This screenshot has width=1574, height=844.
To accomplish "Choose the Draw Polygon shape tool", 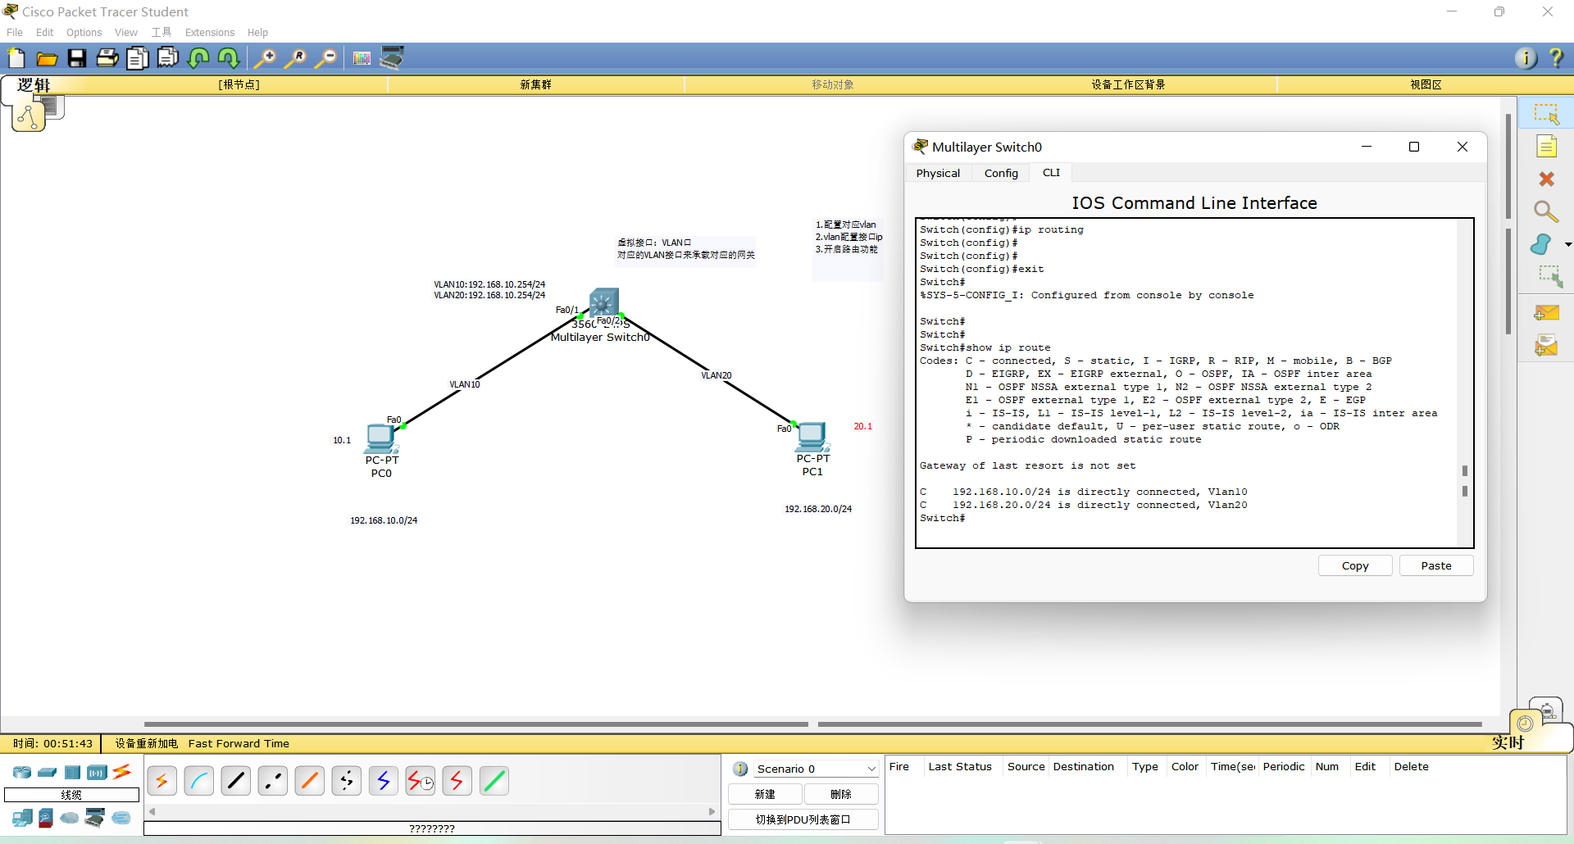I will pyautogui.click(x=1541, y=244).
